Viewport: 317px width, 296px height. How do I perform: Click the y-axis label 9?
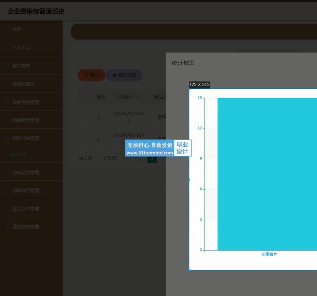(x=201, y=159)
